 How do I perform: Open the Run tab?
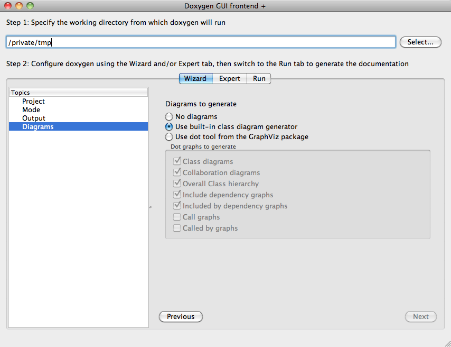pyautogui.click(x=259, y=78)
